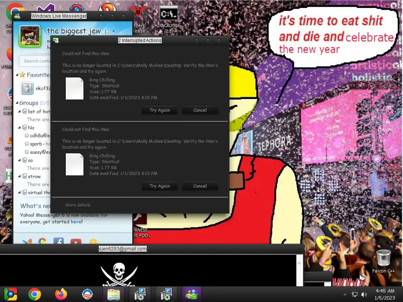Screen dimensions: 403x302
Task: Open the status dropdown beside the display name
Action: point(114,31)
